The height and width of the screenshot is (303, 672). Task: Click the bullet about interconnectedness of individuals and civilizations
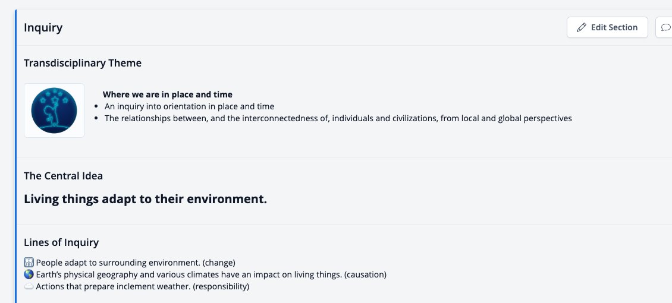[338, 118]
